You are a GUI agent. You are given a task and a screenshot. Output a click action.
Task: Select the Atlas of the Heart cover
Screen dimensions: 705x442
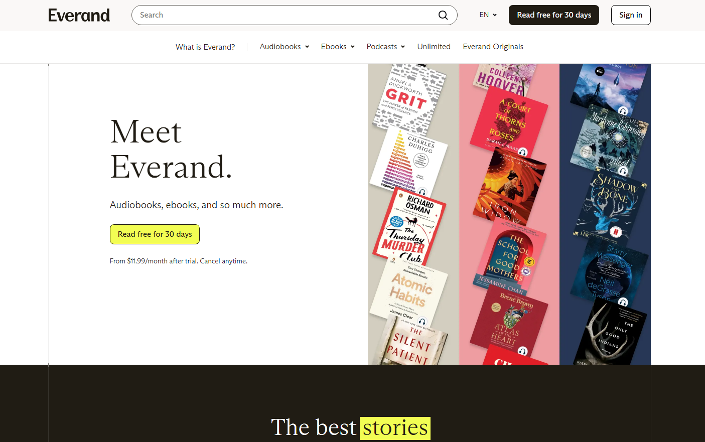tap(509, 321)
